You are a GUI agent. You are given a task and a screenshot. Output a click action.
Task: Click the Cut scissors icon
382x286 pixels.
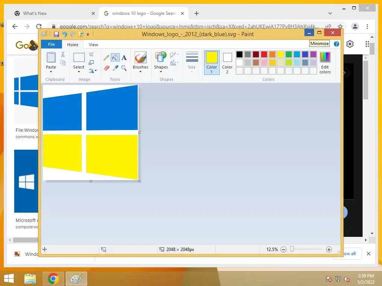(63, 54)
